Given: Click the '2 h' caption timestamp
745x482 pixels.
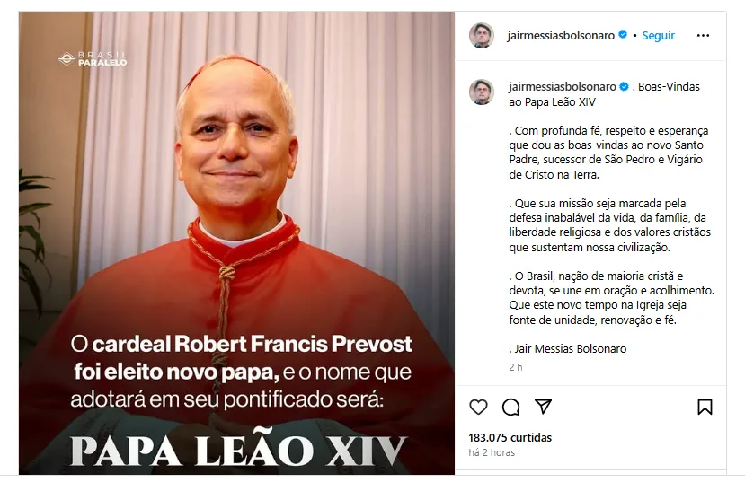Looking at the screenshot, I should pos(516,367).
